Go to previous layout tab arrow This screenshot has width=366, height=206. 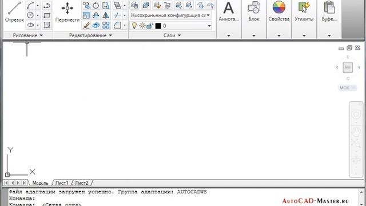pyautogui.click(x=13, y=183)
